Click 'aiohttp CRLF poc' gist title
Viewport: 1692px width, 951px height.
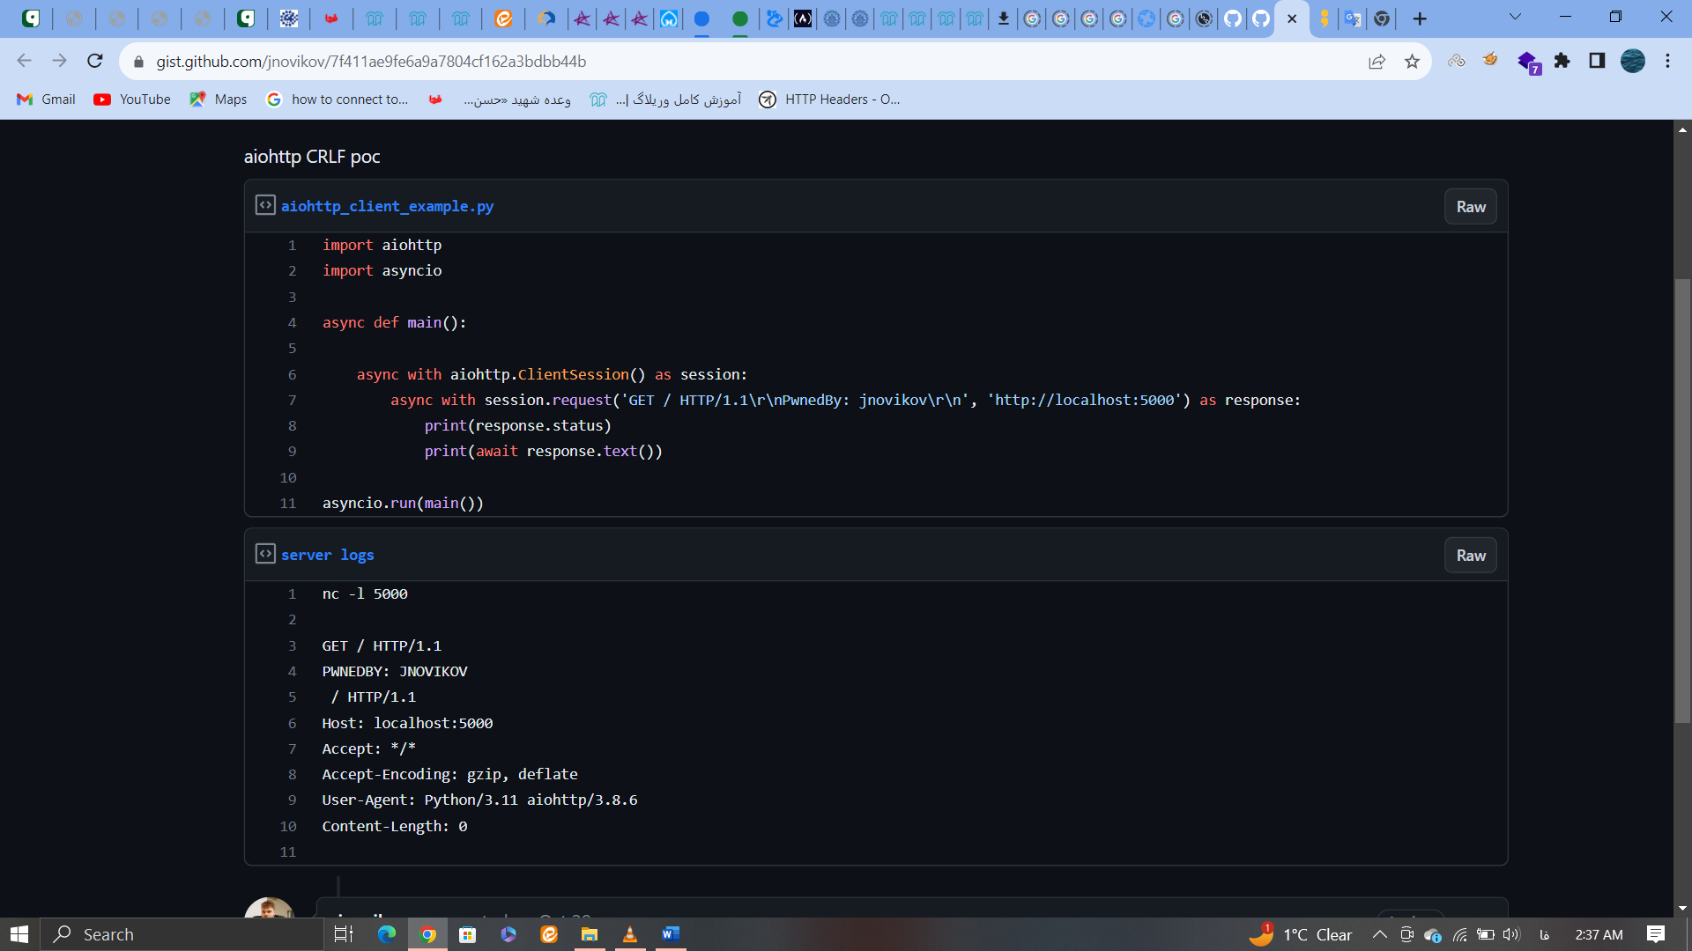tap(312, 157)
